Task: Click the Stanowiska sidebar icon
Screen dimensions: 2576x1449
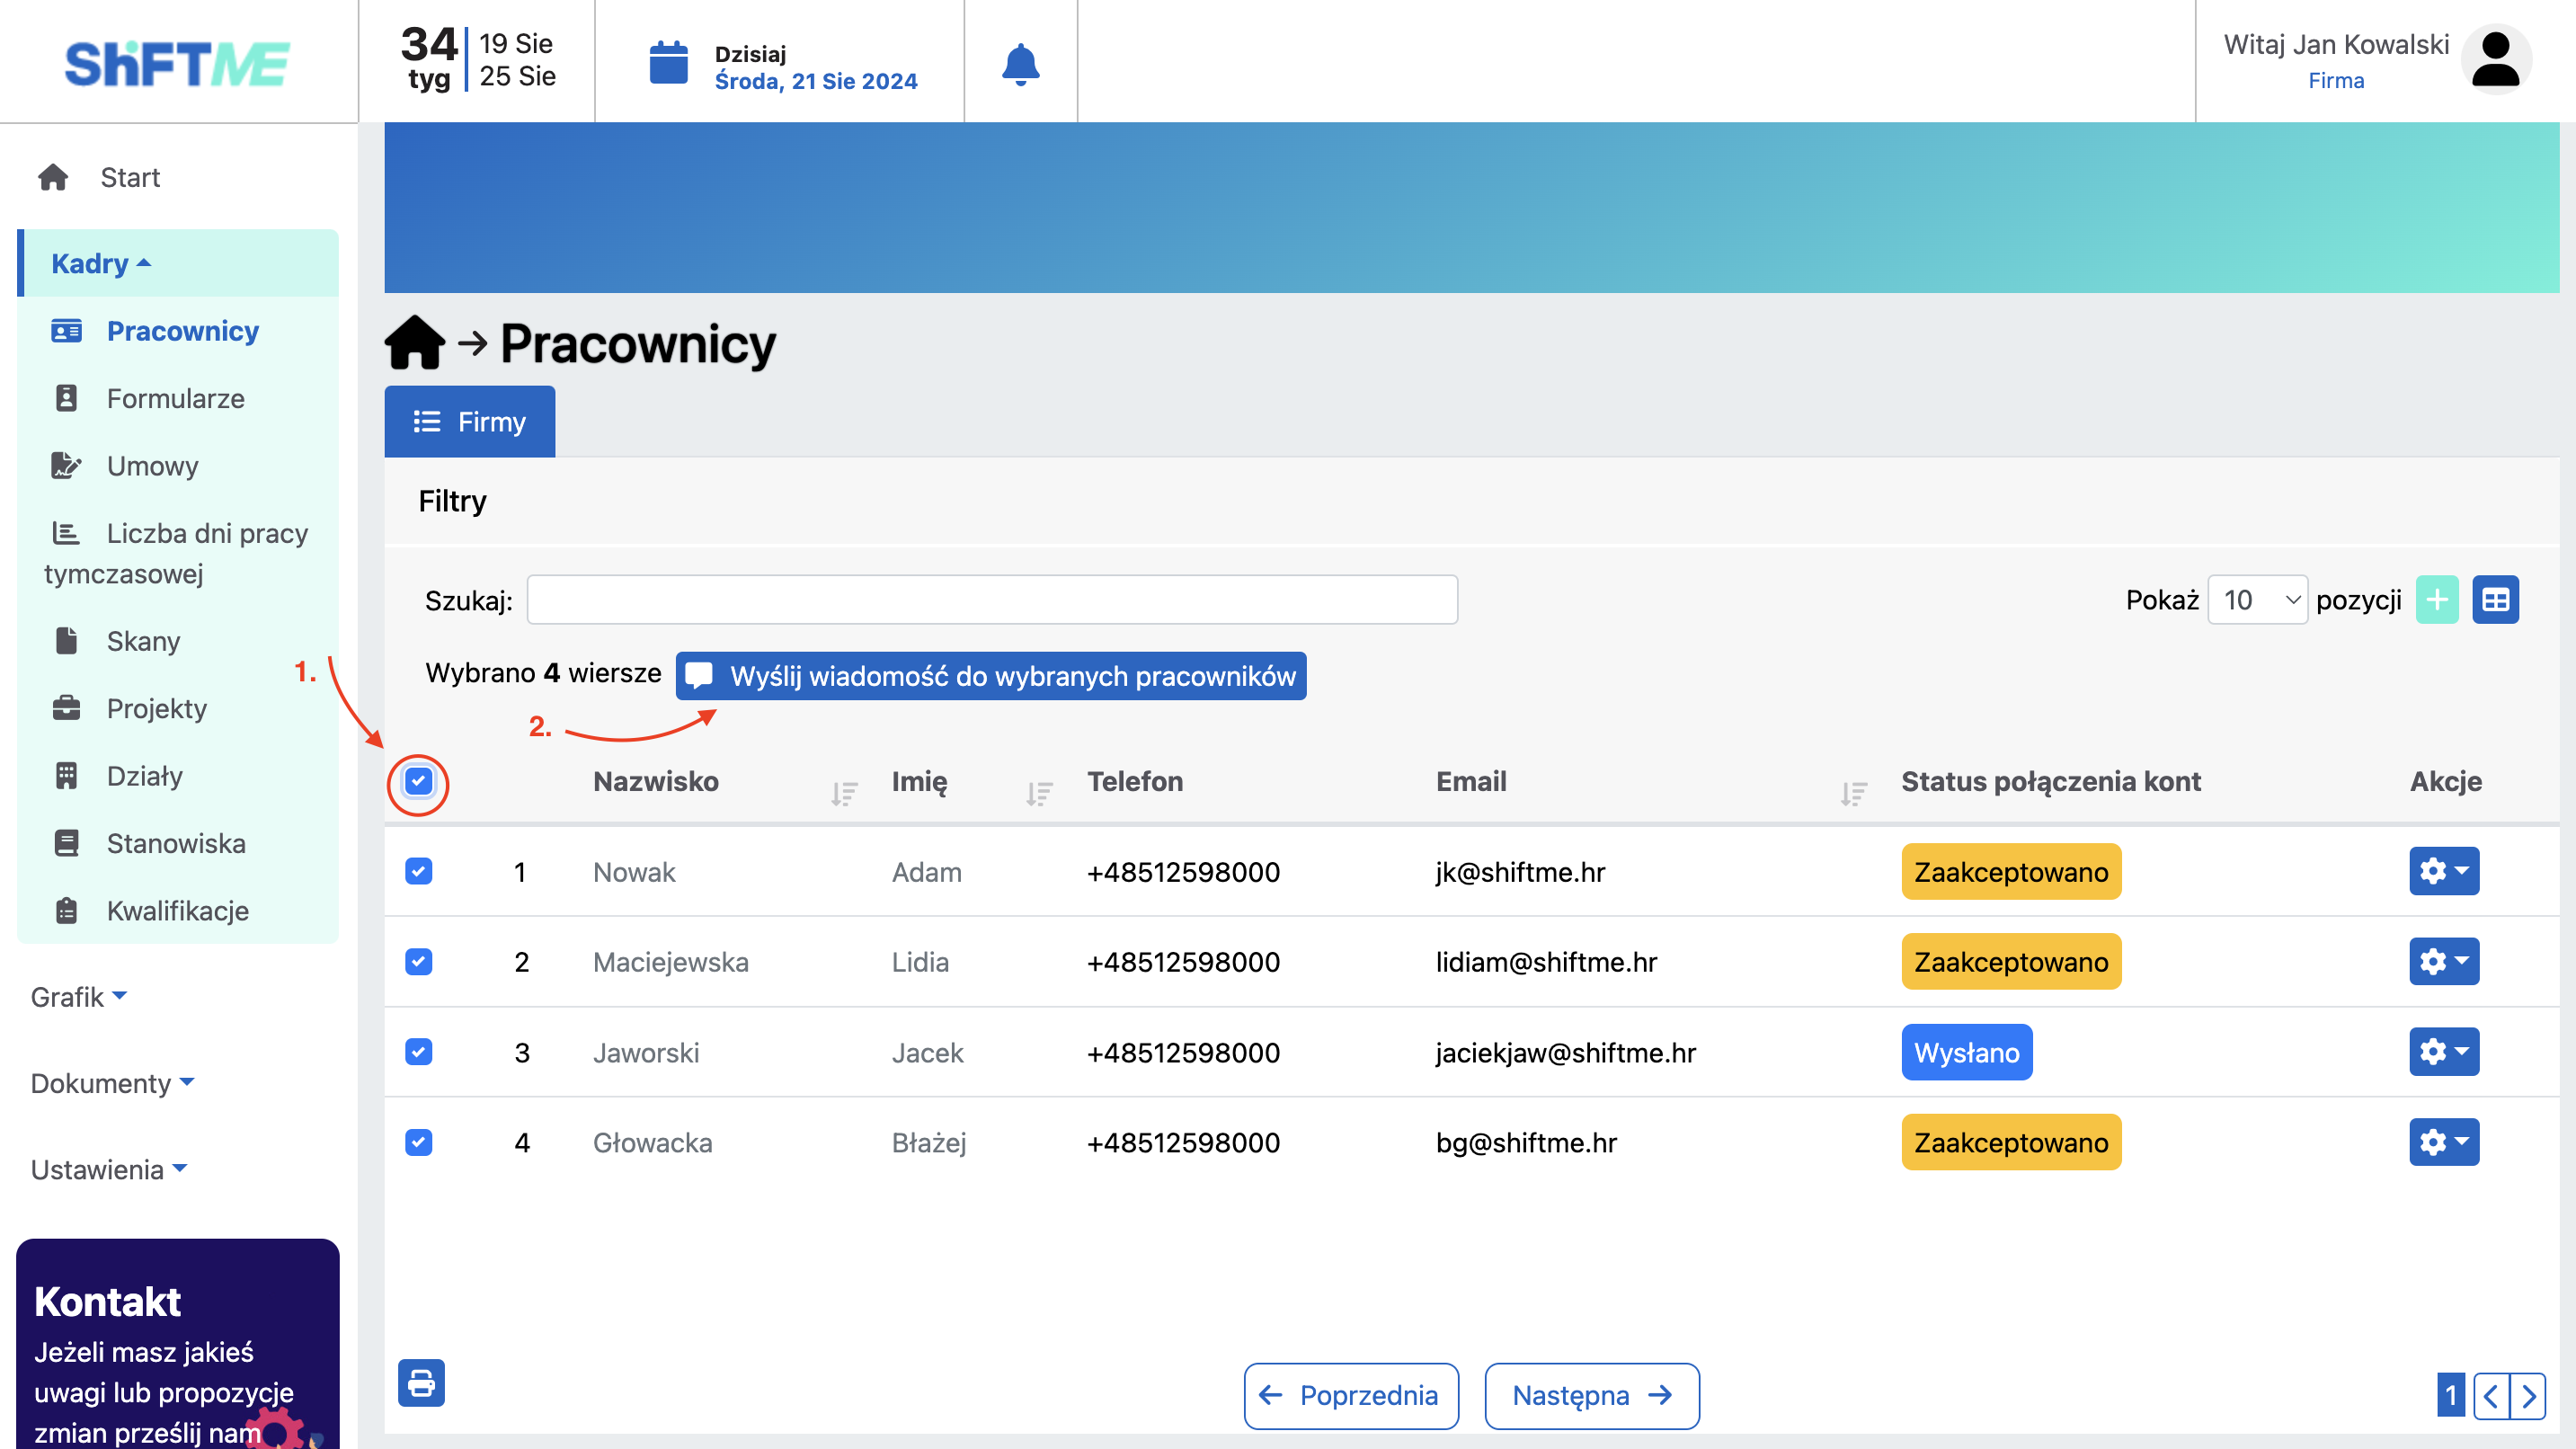Action: (66, 843)
